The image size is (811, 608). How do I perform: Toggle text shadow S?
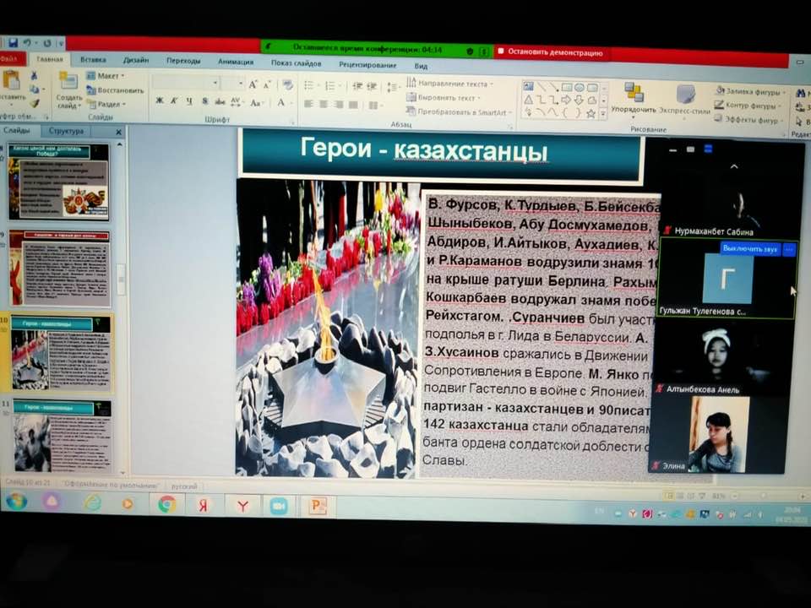pos(204,101)
